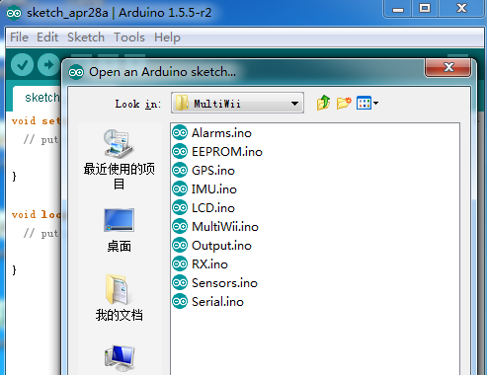This screenshot has width=487, height=375.
Task: Select EEPROM.ino file
Action: pos(217,152)
